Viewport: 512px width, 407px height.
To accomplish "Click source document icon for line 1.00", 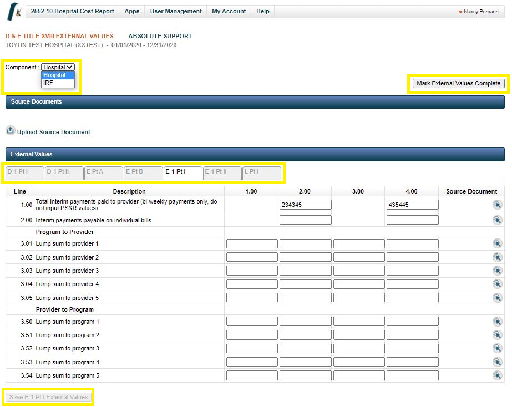I will point(497,205).
